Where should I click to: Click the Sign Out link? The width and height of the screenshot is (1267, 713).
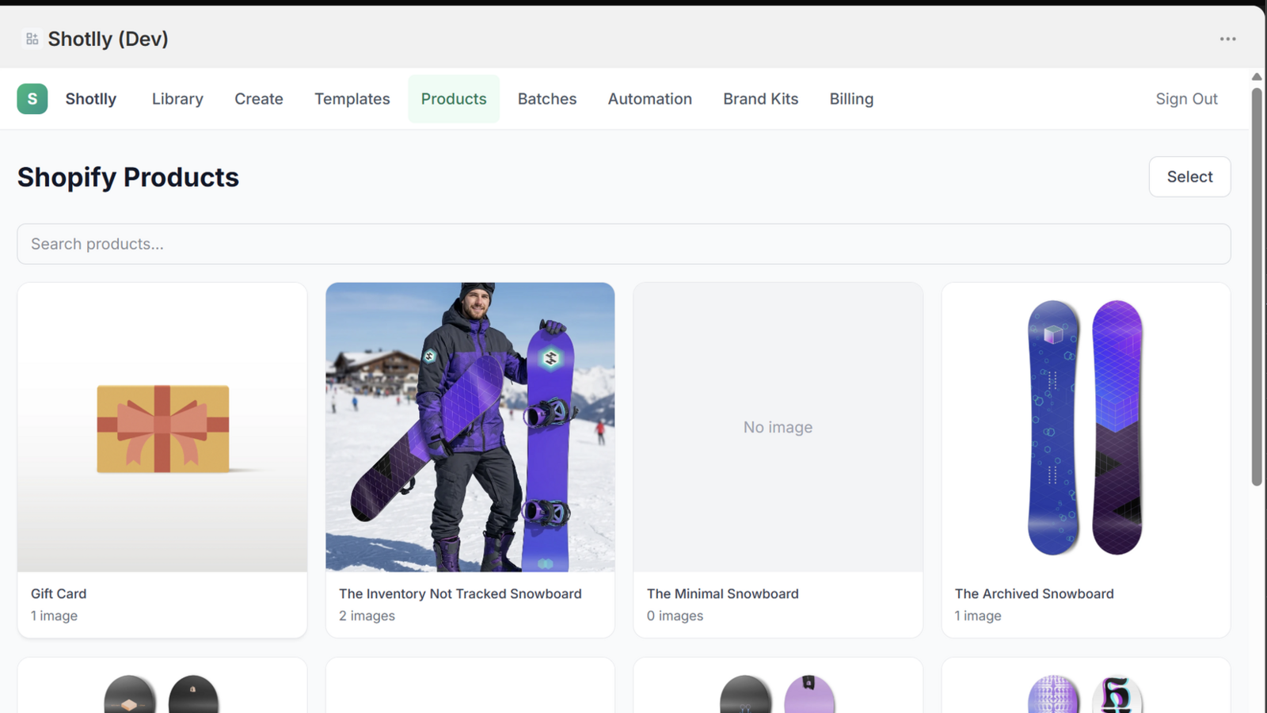[1186, 99]
